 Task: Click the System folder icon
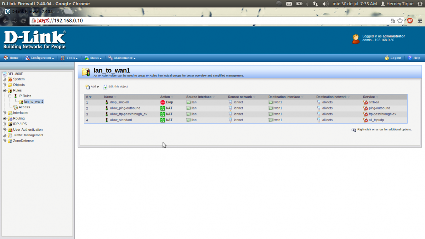10,79
